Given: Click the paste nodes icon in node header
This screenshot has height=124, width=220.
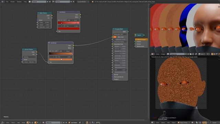Looking at the screenshot, I should pyautogui.click(x=99, y=123).
